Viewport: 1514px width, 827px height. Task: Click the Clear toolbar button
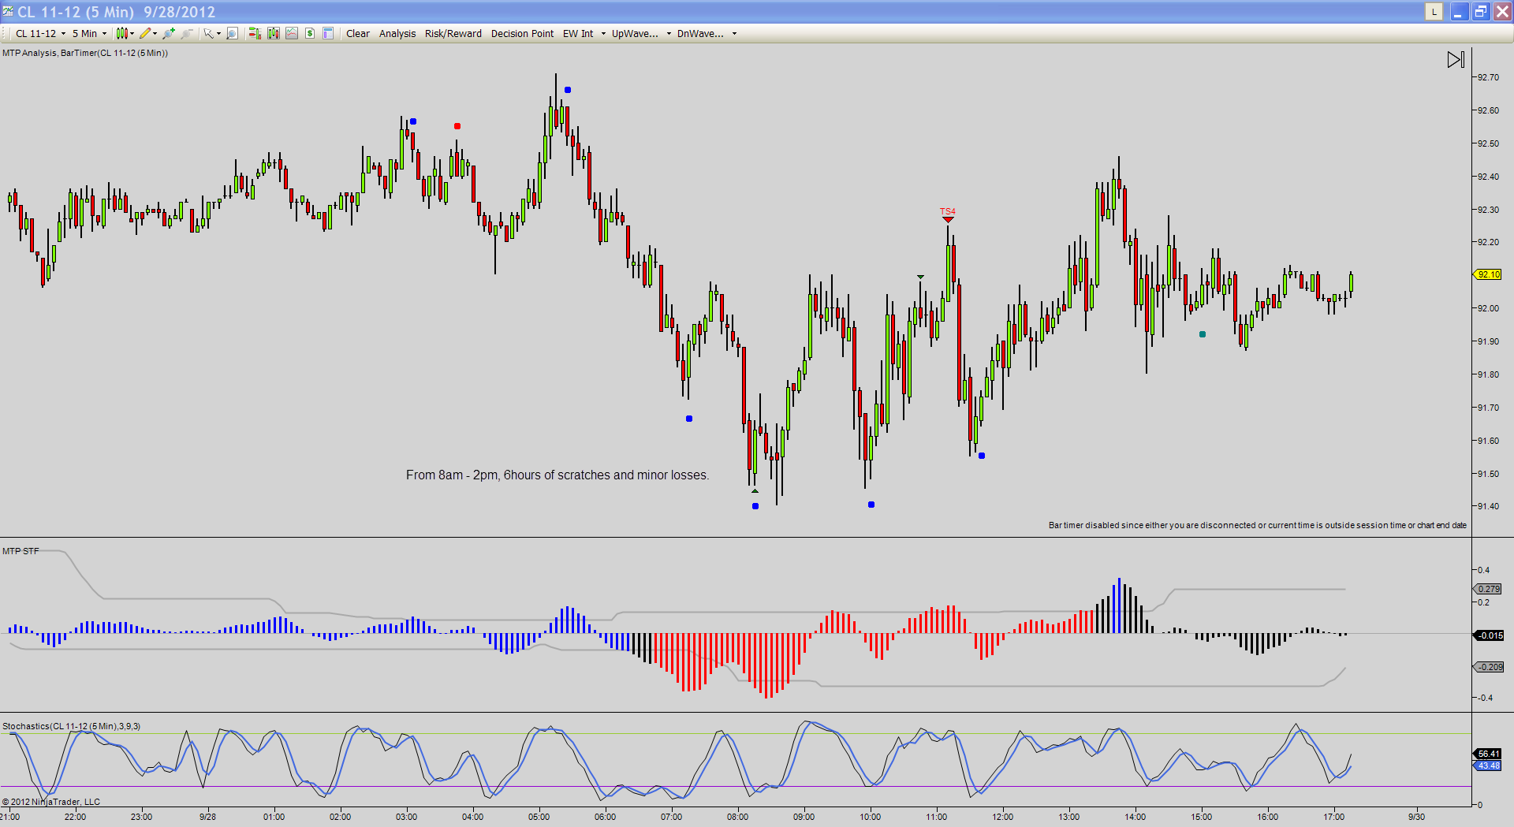[x=358, y=33]
